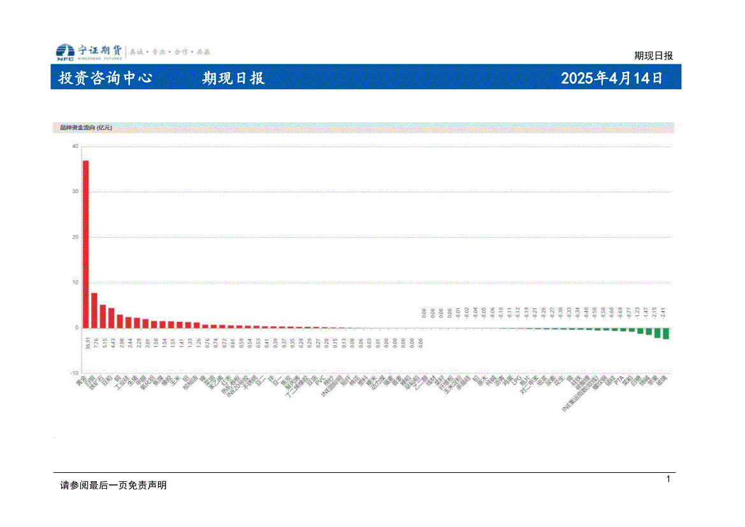Click the x-axis label PTA
The height and width of the screenshot is (527, 745).
click(x=619, y=380)
